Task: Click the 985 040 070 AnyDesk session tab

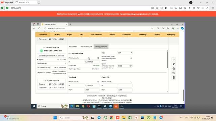Action: point(26,2)
